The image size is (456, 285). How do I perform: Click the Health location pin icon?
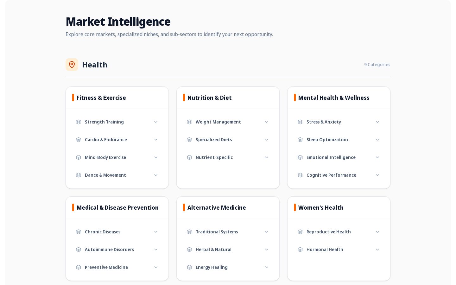[x=72, y=65]
